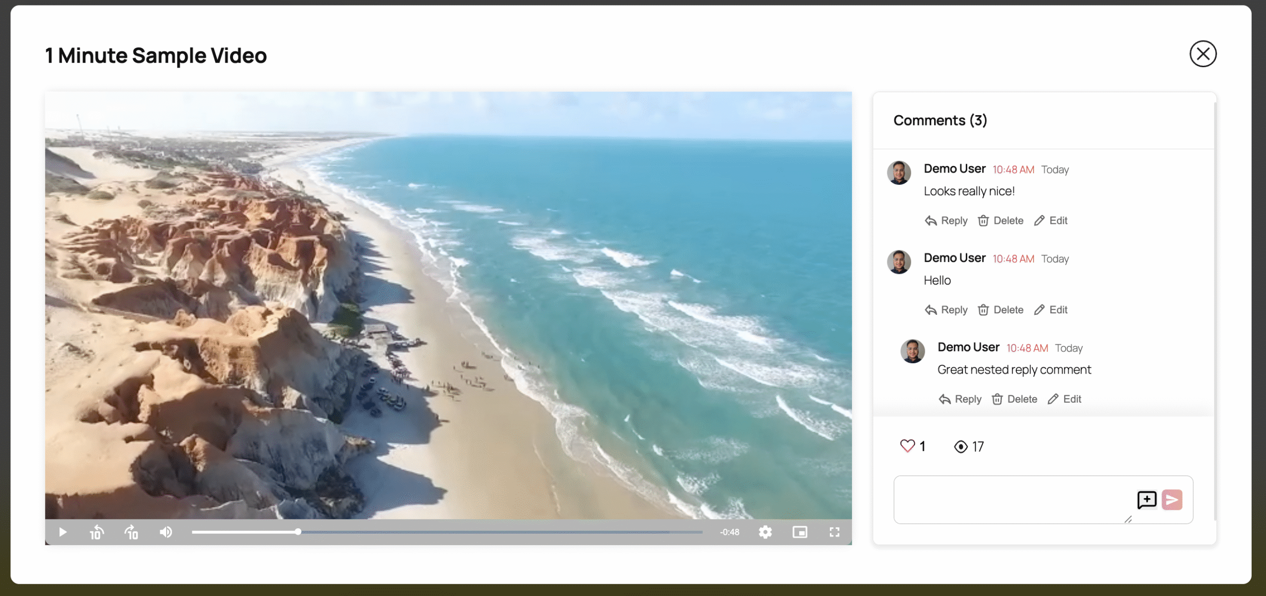Mute the video volume
The image size is (1266, 596).
pyautogui.click(x=166, y=532)
